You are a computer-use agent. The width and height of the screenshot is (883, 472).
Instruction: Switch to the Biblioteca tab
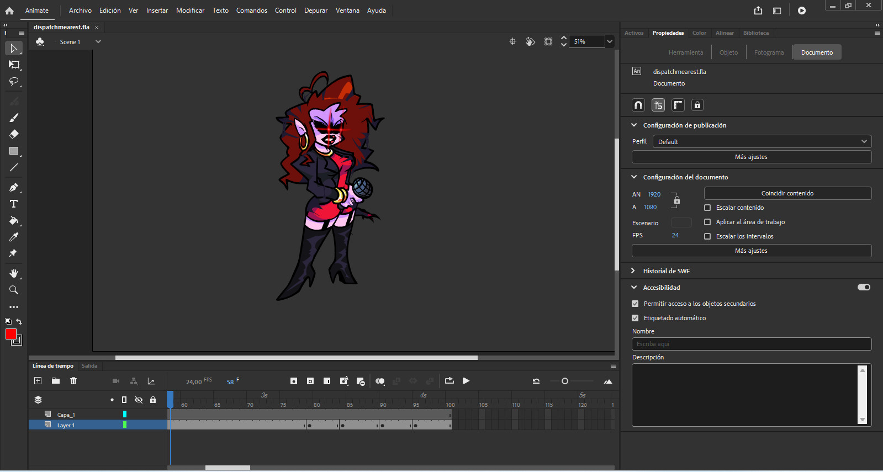(x=755, y=33)
